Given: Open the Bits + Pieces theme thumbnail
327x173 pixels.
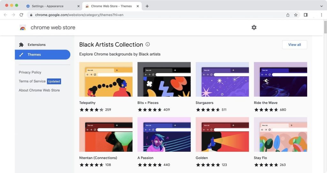Looking at the screenshot, I should click(164, 79).
